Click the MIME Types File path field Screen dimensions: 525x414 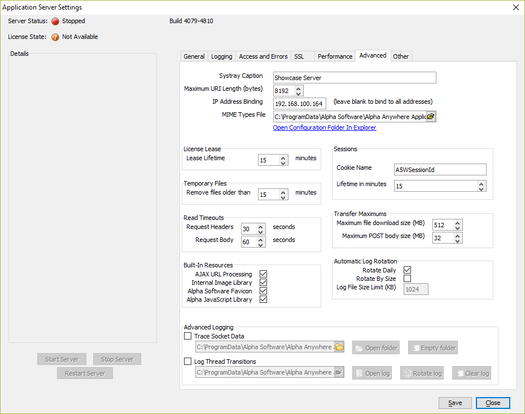coord(350,117)
